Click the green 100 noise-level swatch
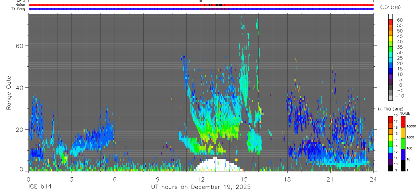This screenshot has height=194, width=420. [403, 144]
